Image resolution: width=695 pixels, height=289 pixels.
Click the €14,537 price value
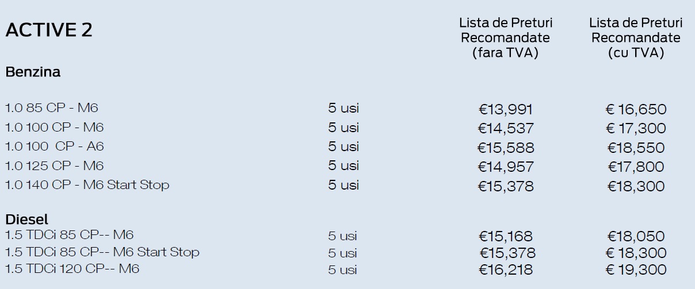[x=506, y=128]
